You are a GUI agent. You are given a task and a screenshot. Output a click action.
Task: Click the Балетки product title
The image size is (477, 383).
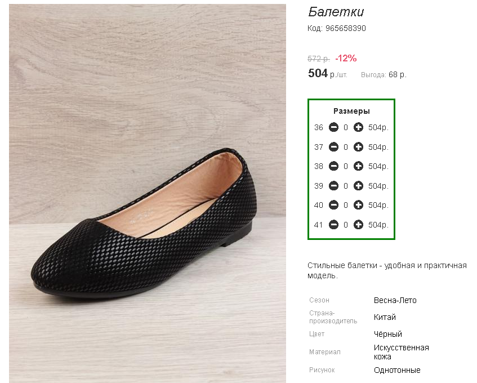[x=336, y=12]
